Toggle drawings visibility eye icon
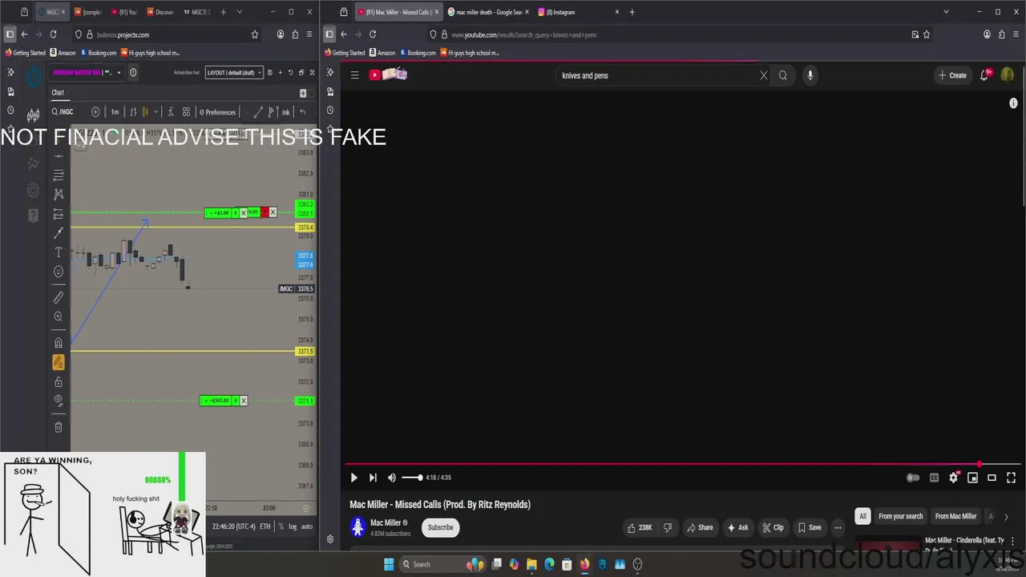This screenshot has width=1026, height=577. (x=59, y=400)
